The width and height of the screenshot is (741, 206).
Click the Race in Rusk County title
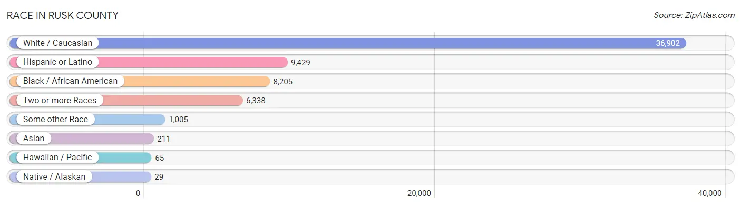(x=63, y=15)
